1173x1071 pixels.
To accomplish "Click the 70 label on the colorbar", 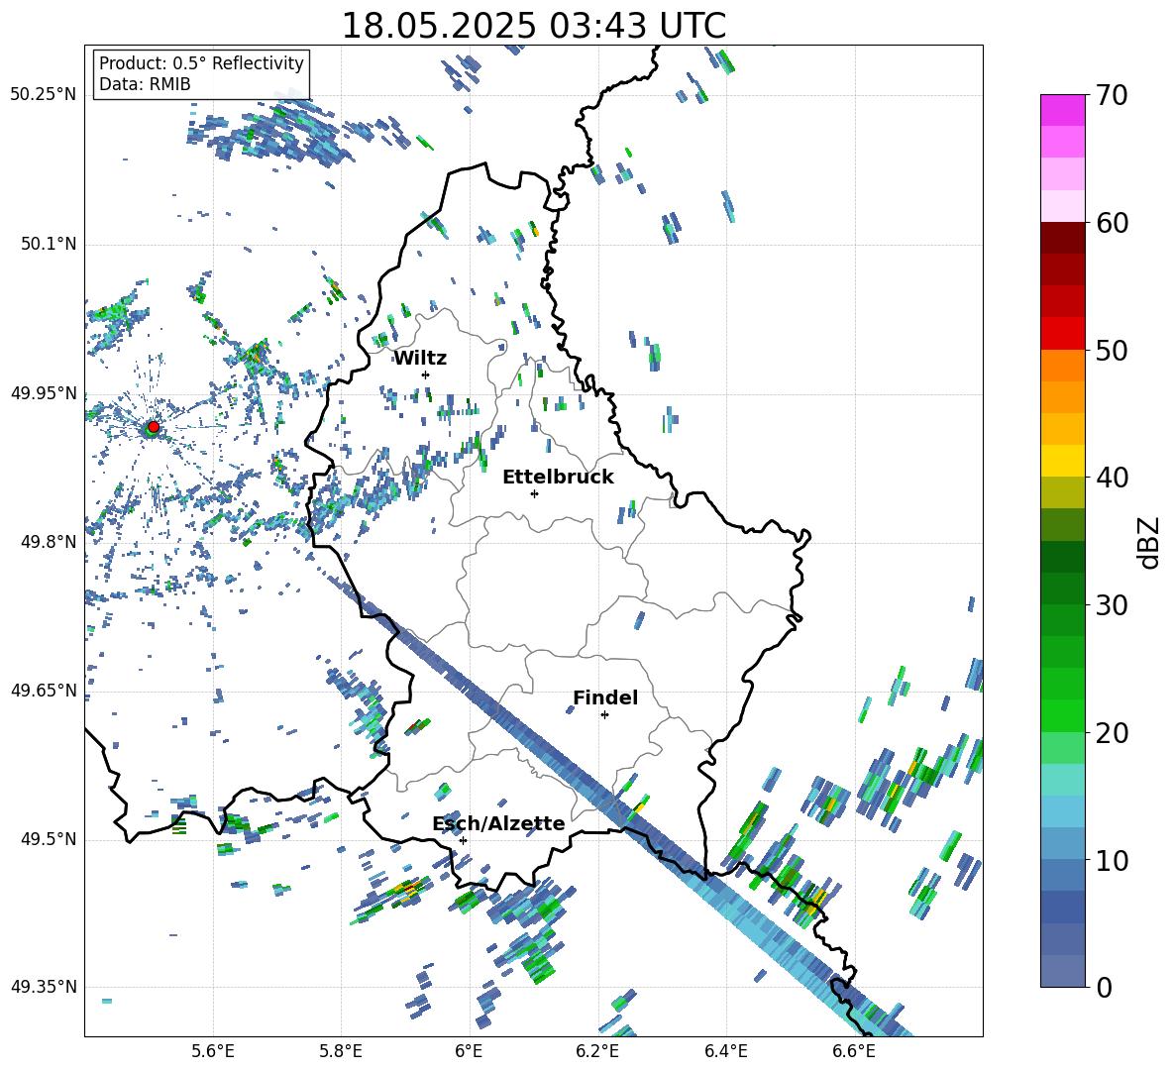I will pyautogui.click(x=1111, y=96).
